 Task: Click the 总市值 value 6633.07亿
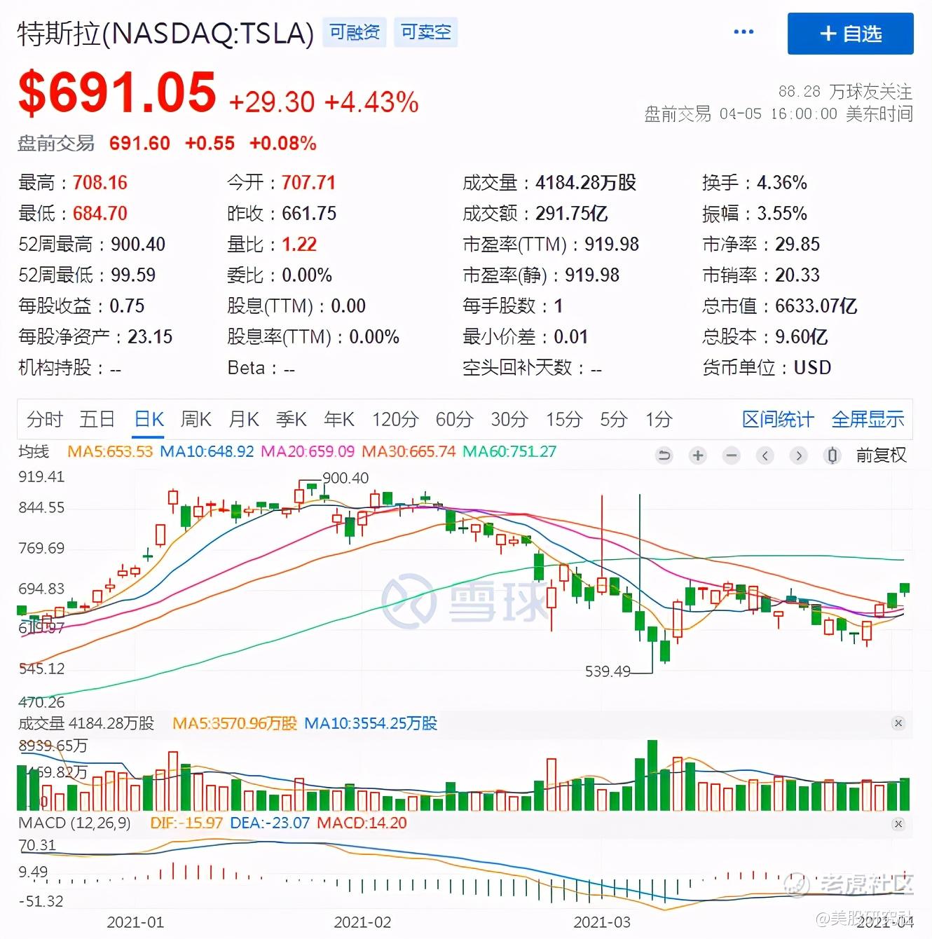tap(816, 306)
